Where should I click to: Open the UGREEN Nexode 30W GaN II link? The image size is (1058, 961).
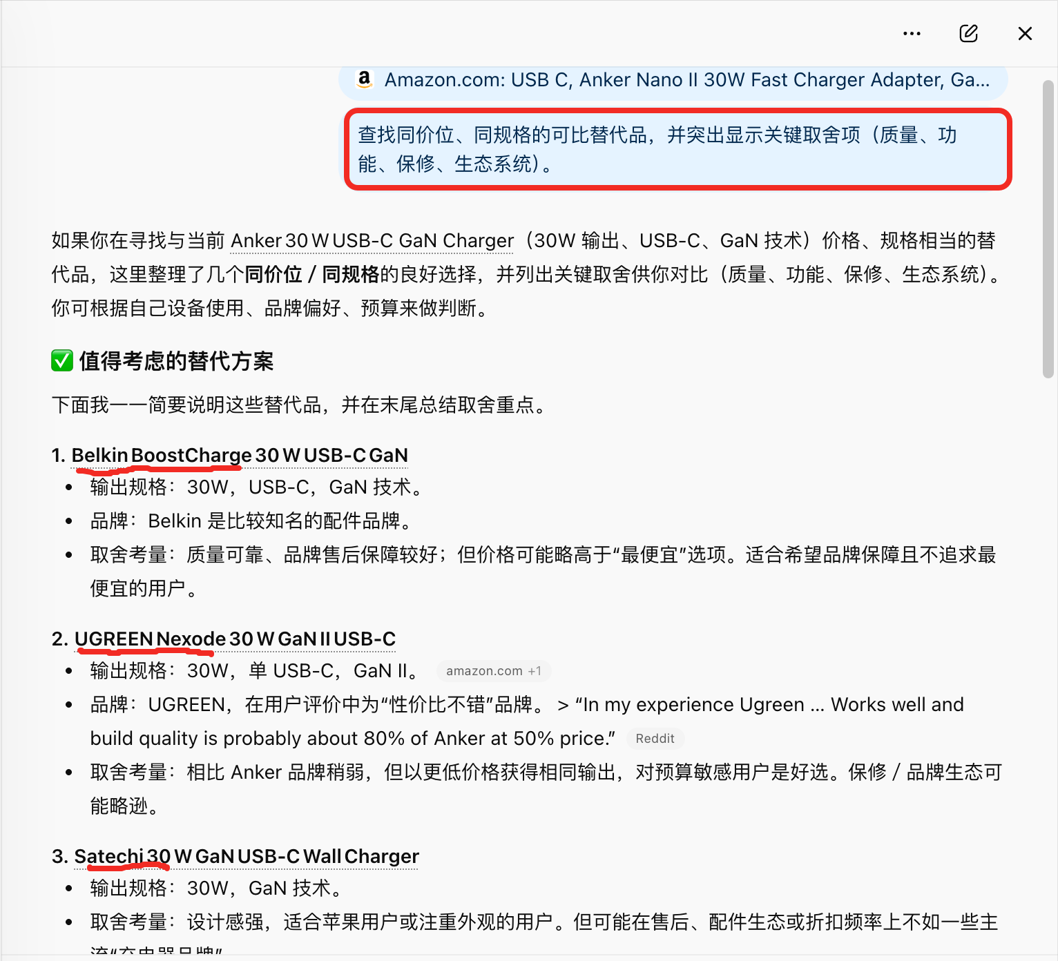235,639
